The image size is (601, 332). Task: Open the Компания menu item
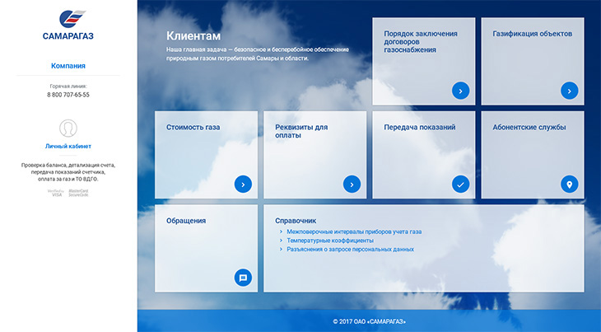68,66
